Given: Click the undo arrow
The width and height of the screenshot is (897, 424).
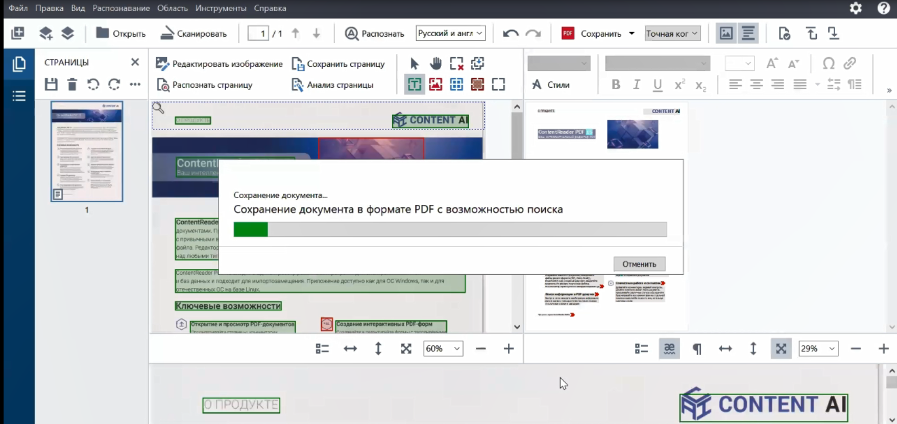Looking at the screenshot, I should [511, 34].
